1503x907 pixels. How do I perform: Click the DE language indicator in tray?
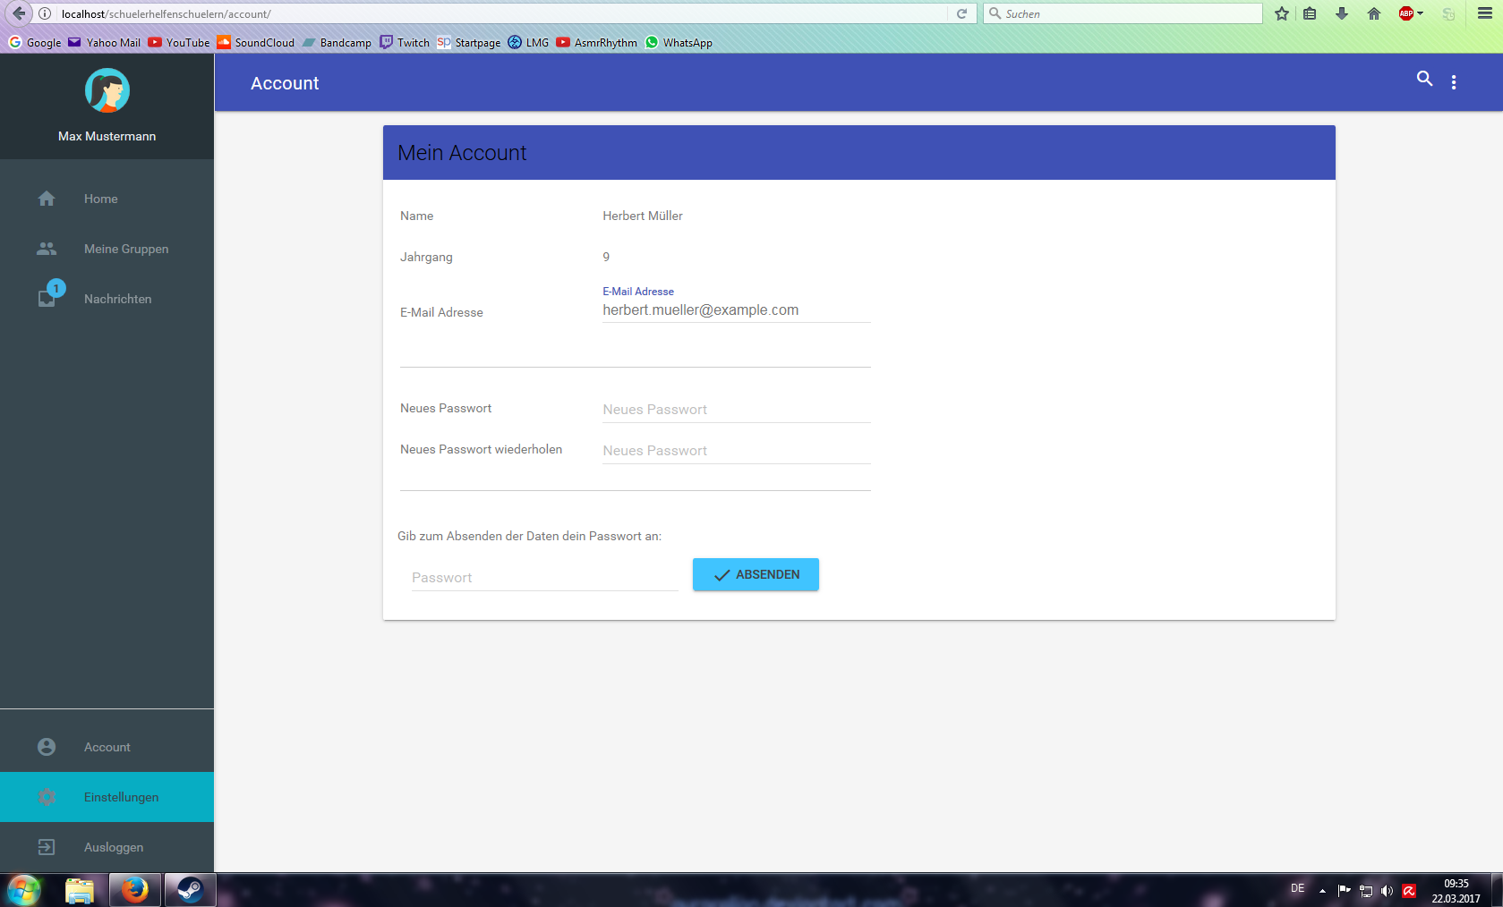[x=1298, y=888]
